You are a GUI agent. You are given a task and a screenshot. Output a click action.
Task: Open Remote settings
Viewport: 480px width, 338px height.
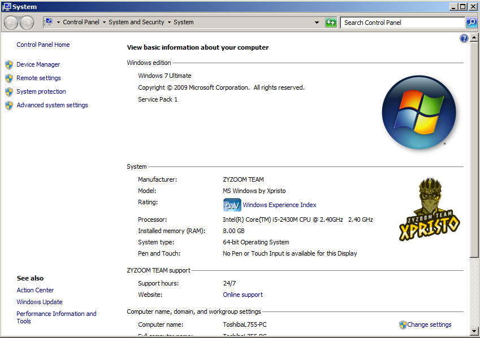(x=38, y=78)
